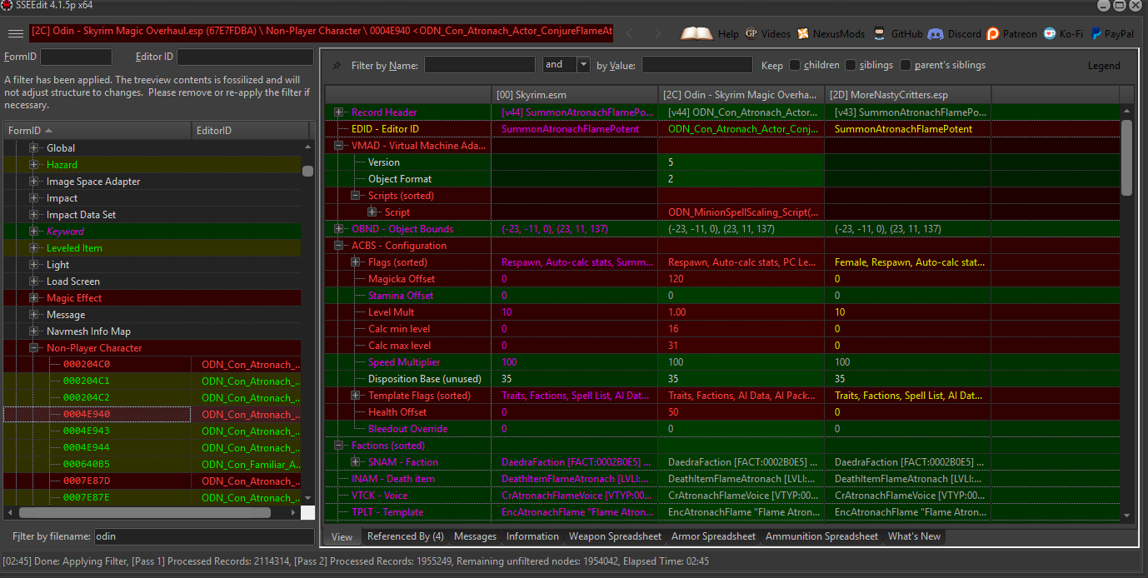This screenshot has height=578, width=1148.
Task: Open the NexusMods icon link
Action: pos(803,34)
